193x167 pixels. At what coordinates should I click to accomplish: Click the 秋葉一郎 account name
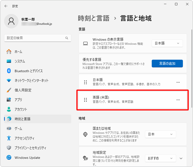(28, 19)
